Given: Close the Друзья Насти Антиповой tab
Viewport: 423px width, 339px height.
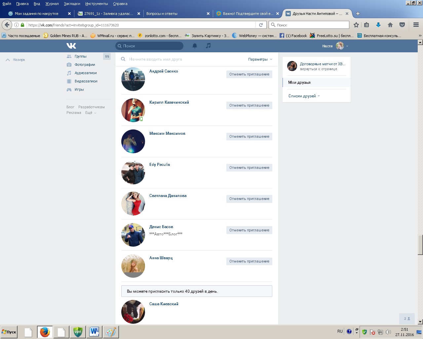Looking at the screenshot, I should [x=347, y=14].
